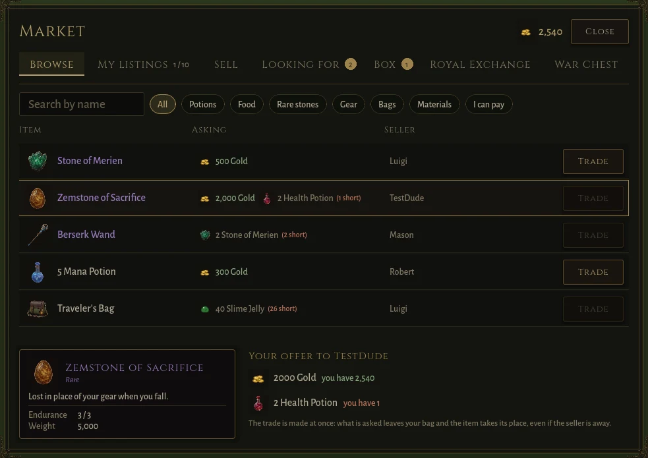Enable the I can pay filter

[x=489, y=104]
